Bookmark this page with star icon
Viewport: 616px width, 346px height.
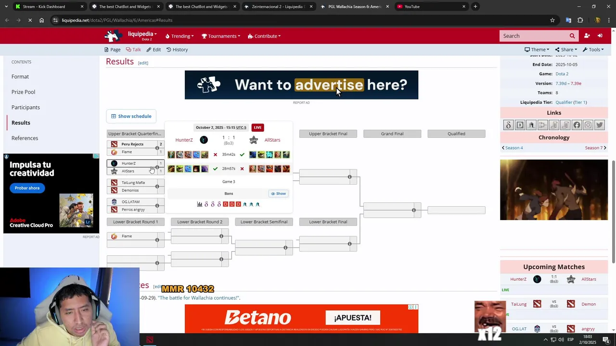pyautogui.click(x=552, y=20)
